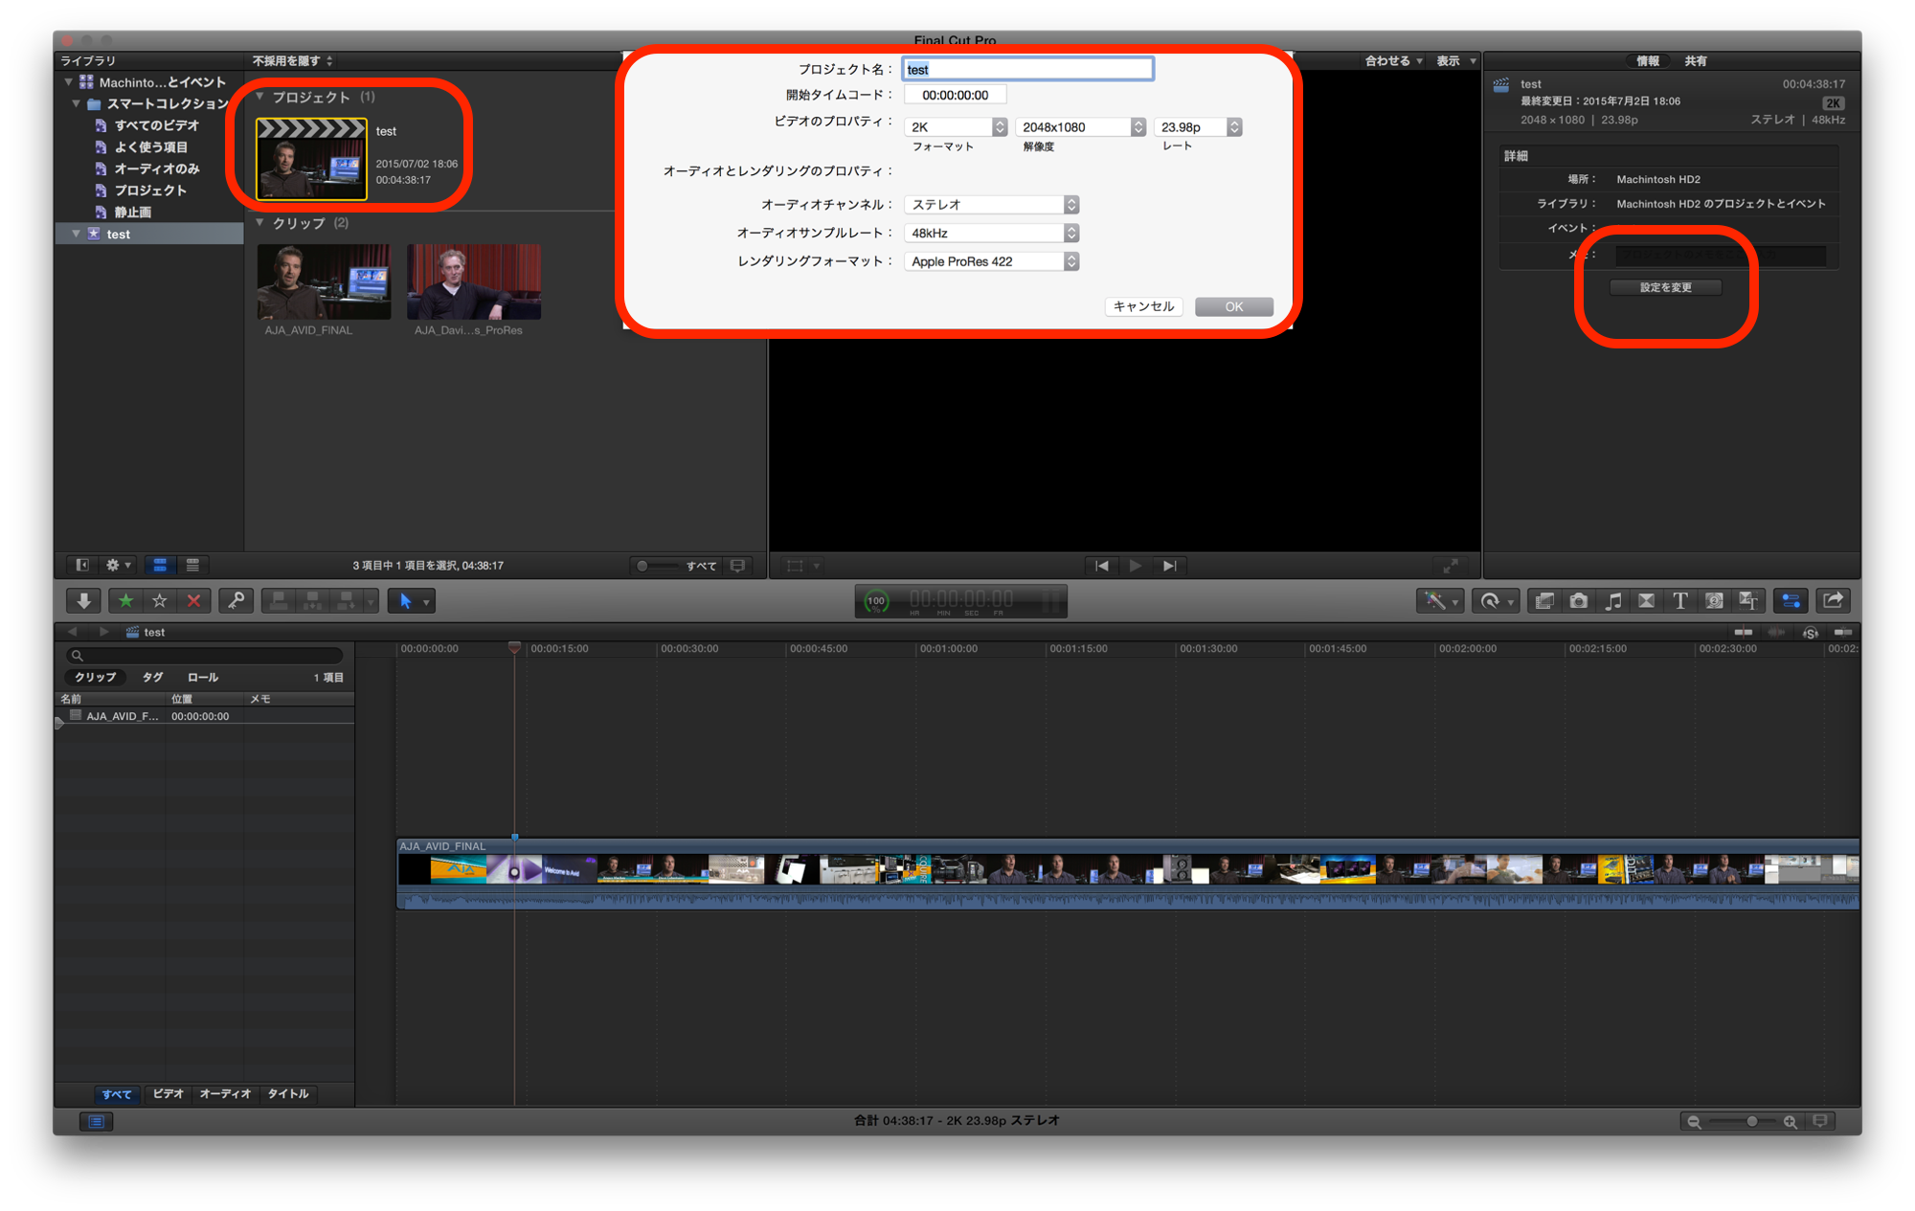Open the enhancements magic wand menu
The image size is (1915, 1211).
1439,601
